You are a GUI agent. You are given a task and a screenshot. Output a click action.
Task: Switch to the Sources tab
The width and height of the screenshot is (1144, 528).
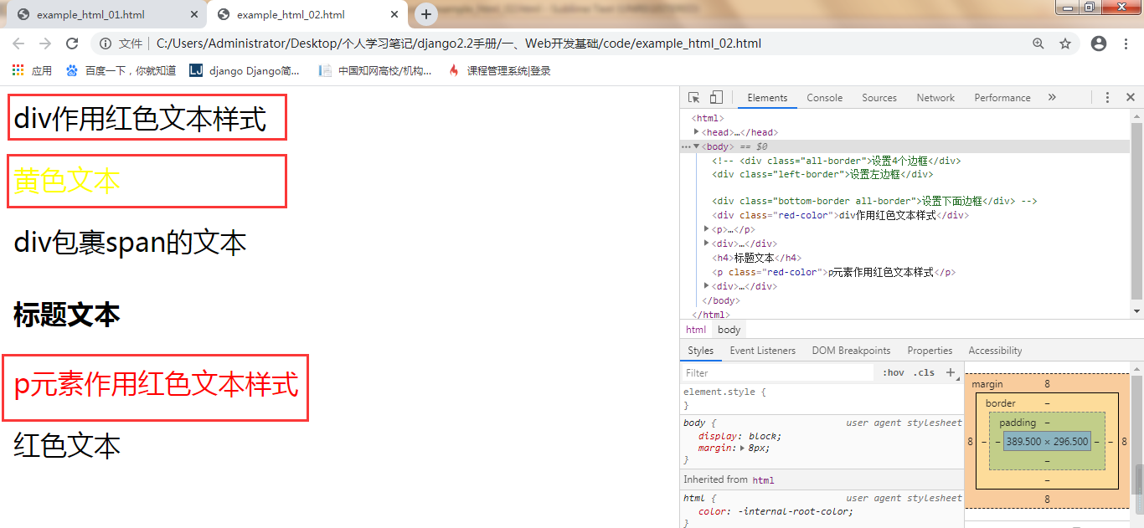(x=879, y=98)
